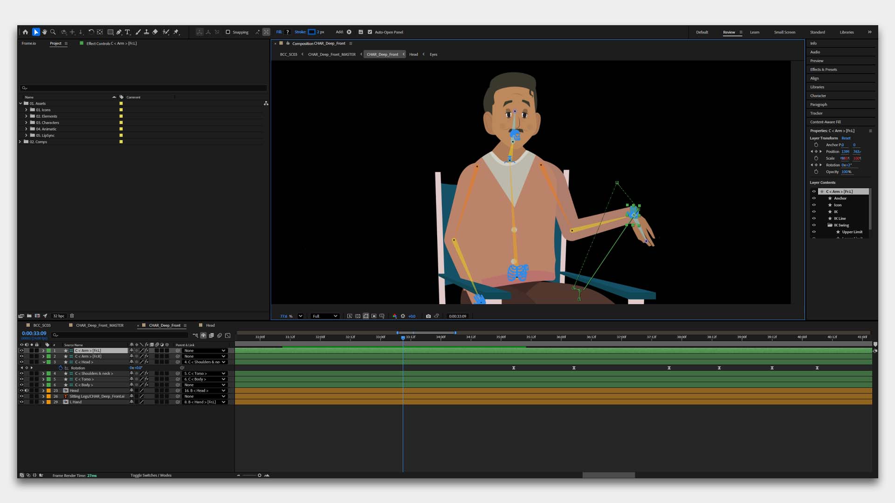Click the Stroke color swatch

tap(311, 32)
